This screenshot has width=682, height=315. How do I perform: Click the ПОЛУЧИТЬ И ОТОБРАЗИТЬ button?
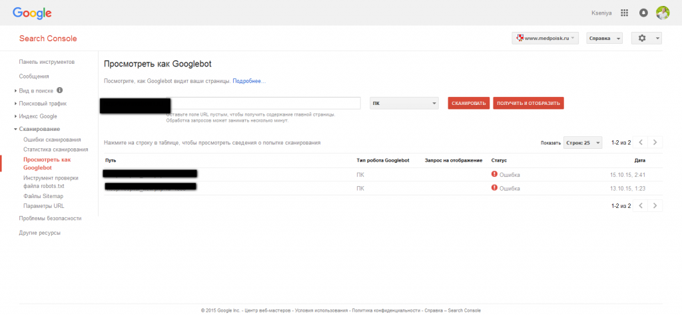click(x=528, y=103)
